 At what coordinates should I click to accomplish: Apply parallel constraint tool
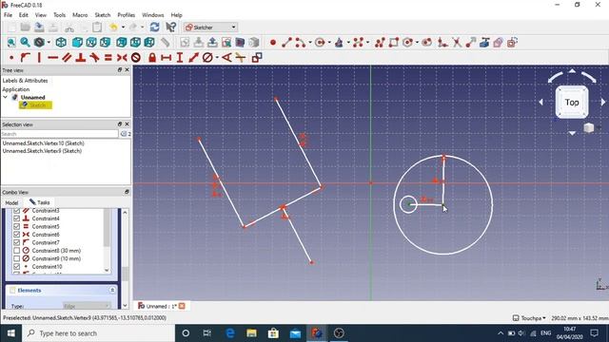[67, 58]
